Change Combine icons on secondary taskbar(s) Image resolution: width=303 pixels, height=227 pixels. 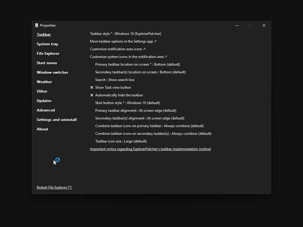(x=153, y=134)
